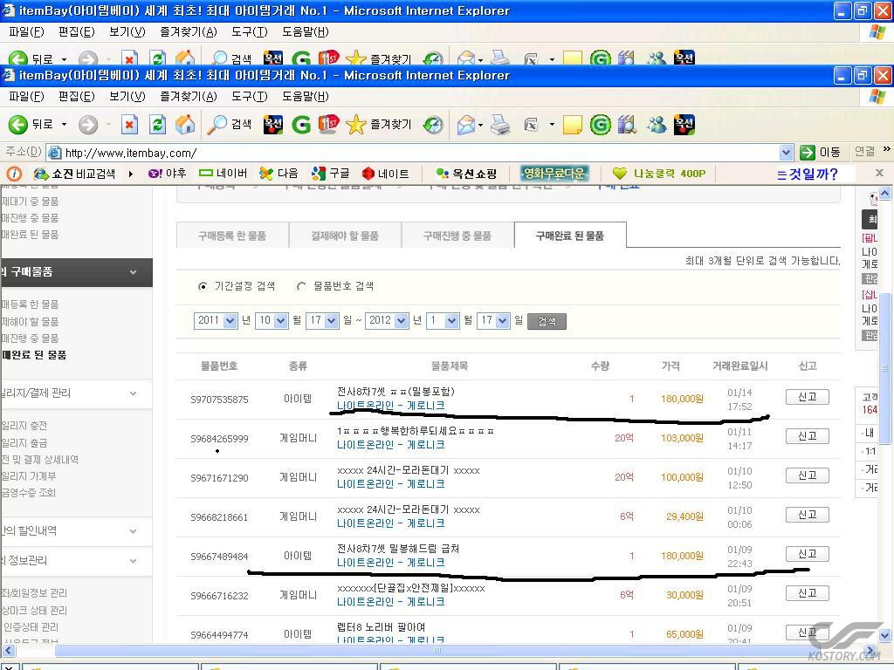894x670 pixels.
Task: Open the Home page icon in front toolbar
Action: pos(185,124)
